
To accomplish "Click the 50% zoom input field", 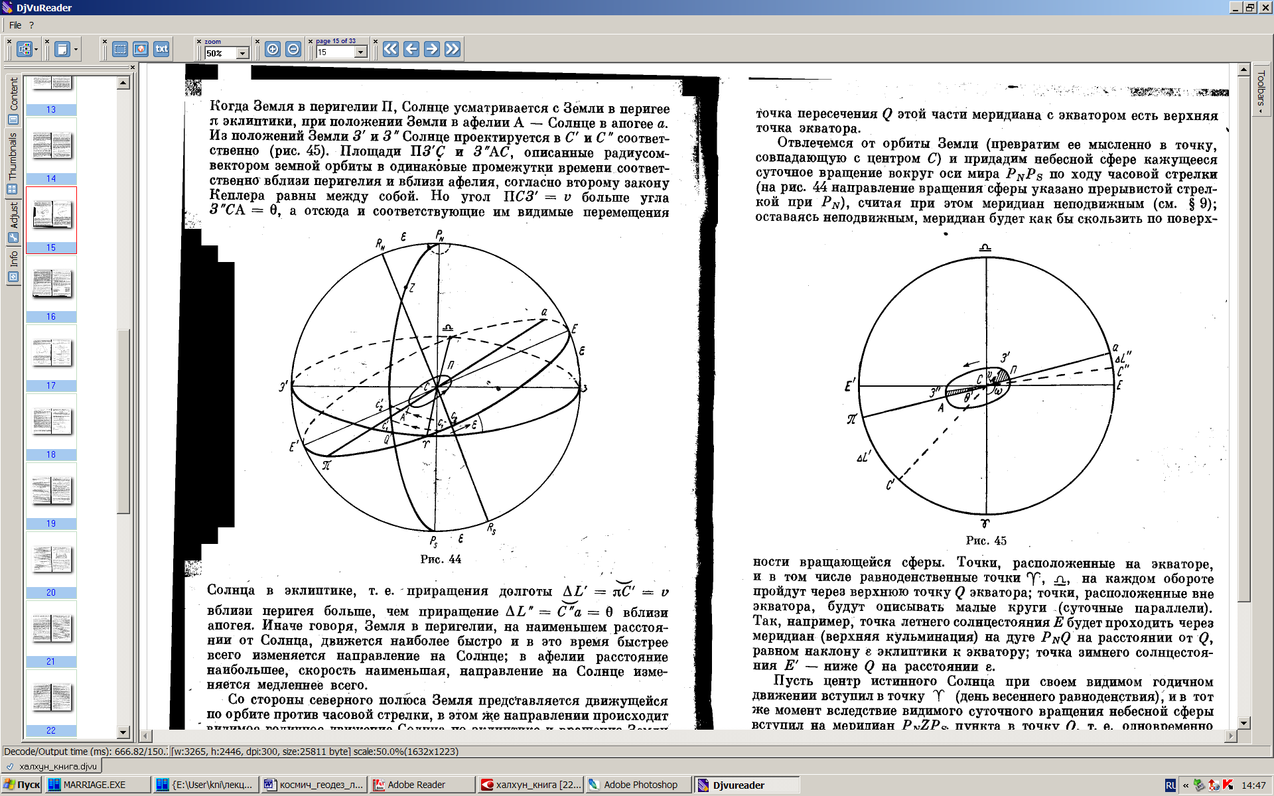I will tap(221, 53).
